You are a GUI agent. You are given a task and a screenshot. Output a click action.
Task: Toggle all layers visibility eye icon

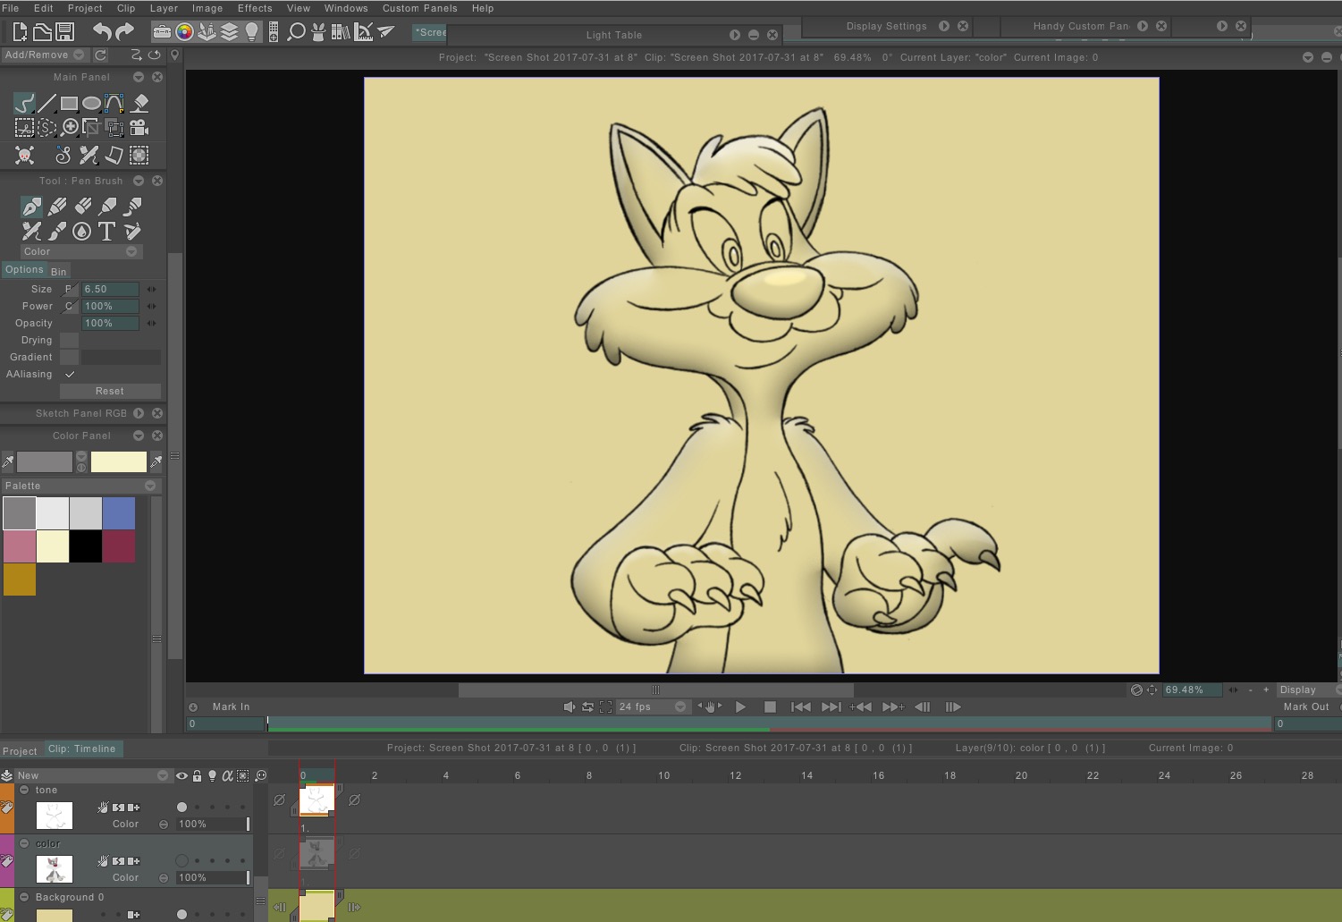[181, 775]
